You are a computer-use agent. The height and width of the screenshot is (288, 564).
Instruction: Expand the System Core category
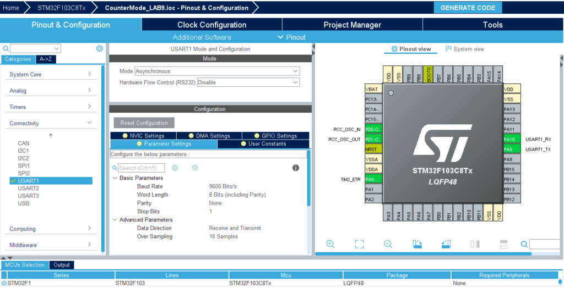coord(50,74)
